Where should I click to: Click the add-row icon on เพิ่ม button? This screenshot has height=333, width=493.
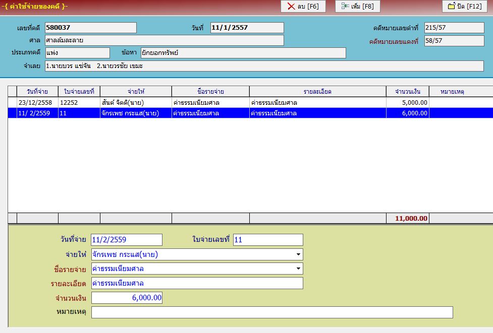(345, 6)
